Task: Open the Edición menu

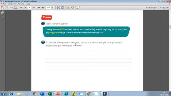Action: pyautogui.click(x=10, y=4)
